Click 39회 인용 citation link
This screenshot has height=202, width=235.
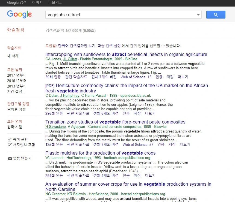click(x=53, y=77)
